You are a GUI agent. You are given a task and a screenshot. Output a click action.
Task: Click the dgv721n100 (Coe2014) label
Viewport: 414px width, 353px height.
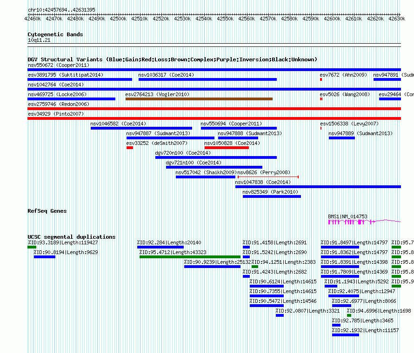pos(194,163)
